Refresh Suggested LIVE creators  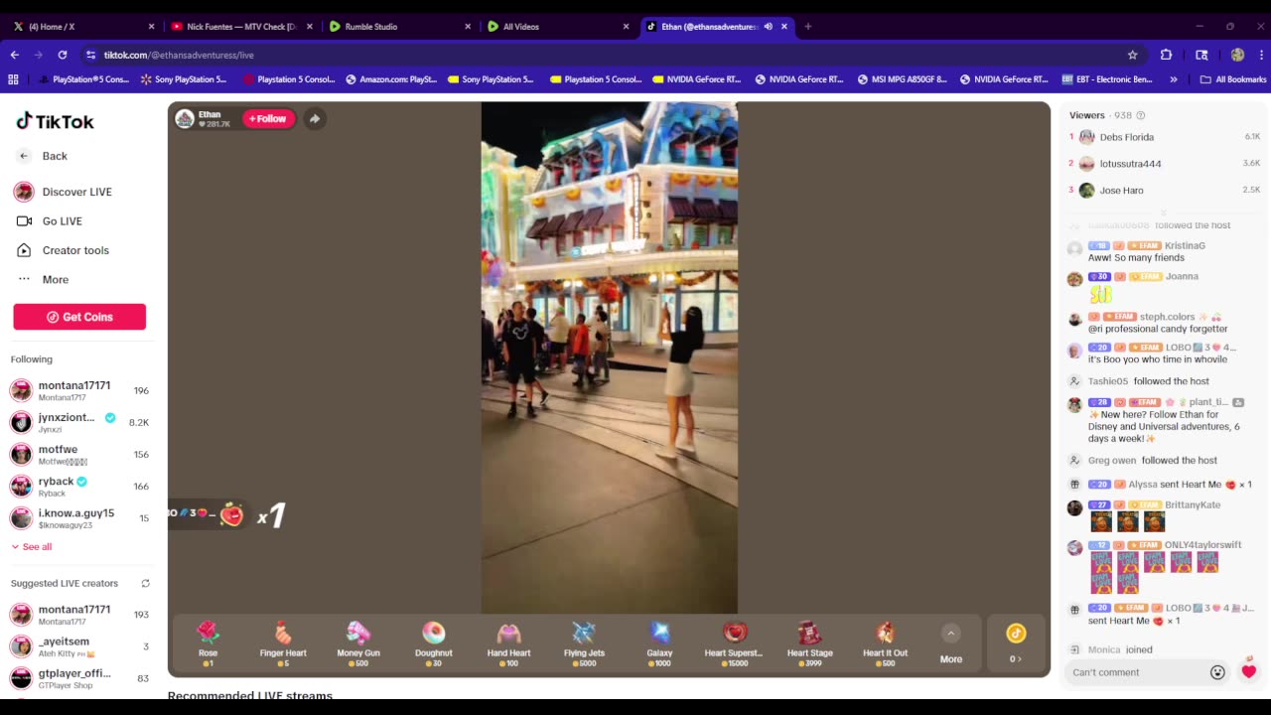coord(145,583)
